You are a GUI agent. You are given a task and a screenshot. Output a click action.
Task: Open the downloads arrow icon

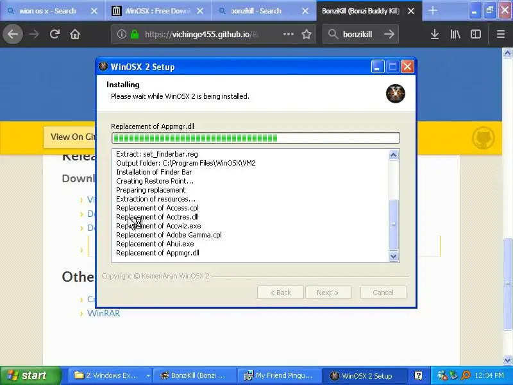(x=435, y=34)
